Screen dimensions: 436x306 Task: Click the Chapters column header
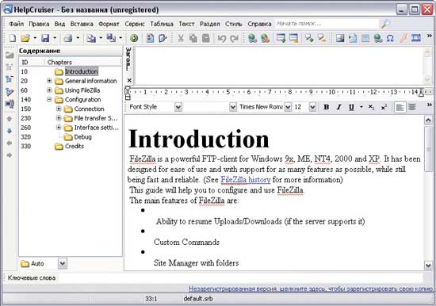[x=82, y=62]
